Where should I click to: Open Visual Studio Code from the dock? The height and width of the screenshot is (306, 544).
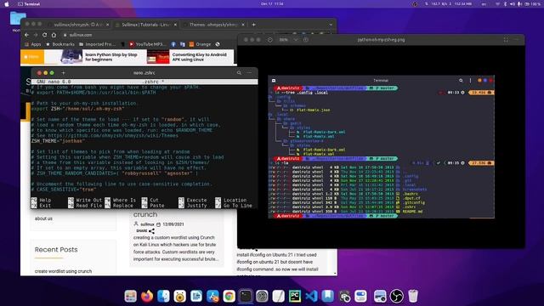click(311, 296)
